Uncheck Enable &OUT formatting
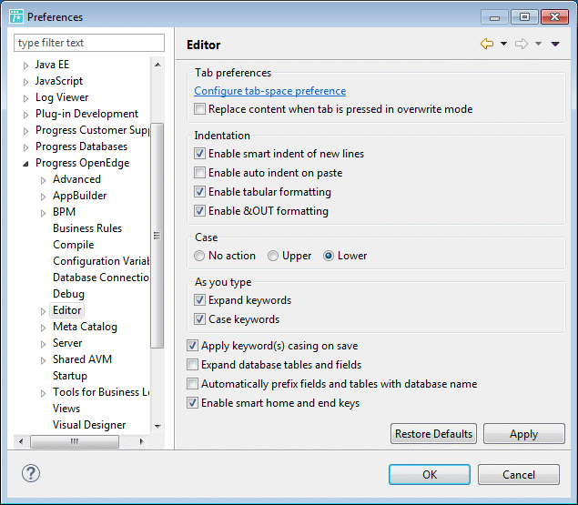The width and height of the screenshot is (578, 505). [x=199, y=211]
